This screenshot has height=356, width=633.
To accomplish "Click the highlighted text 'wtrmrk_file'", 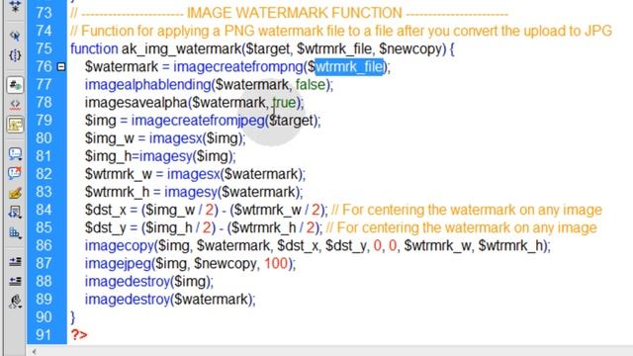I will click(349, 66).
